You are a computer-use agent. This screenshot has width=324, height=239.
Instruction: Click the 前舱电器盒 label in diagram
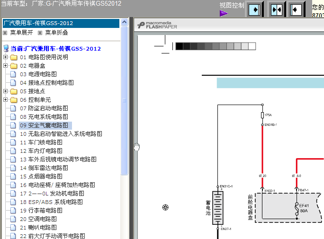coord(251,207)
